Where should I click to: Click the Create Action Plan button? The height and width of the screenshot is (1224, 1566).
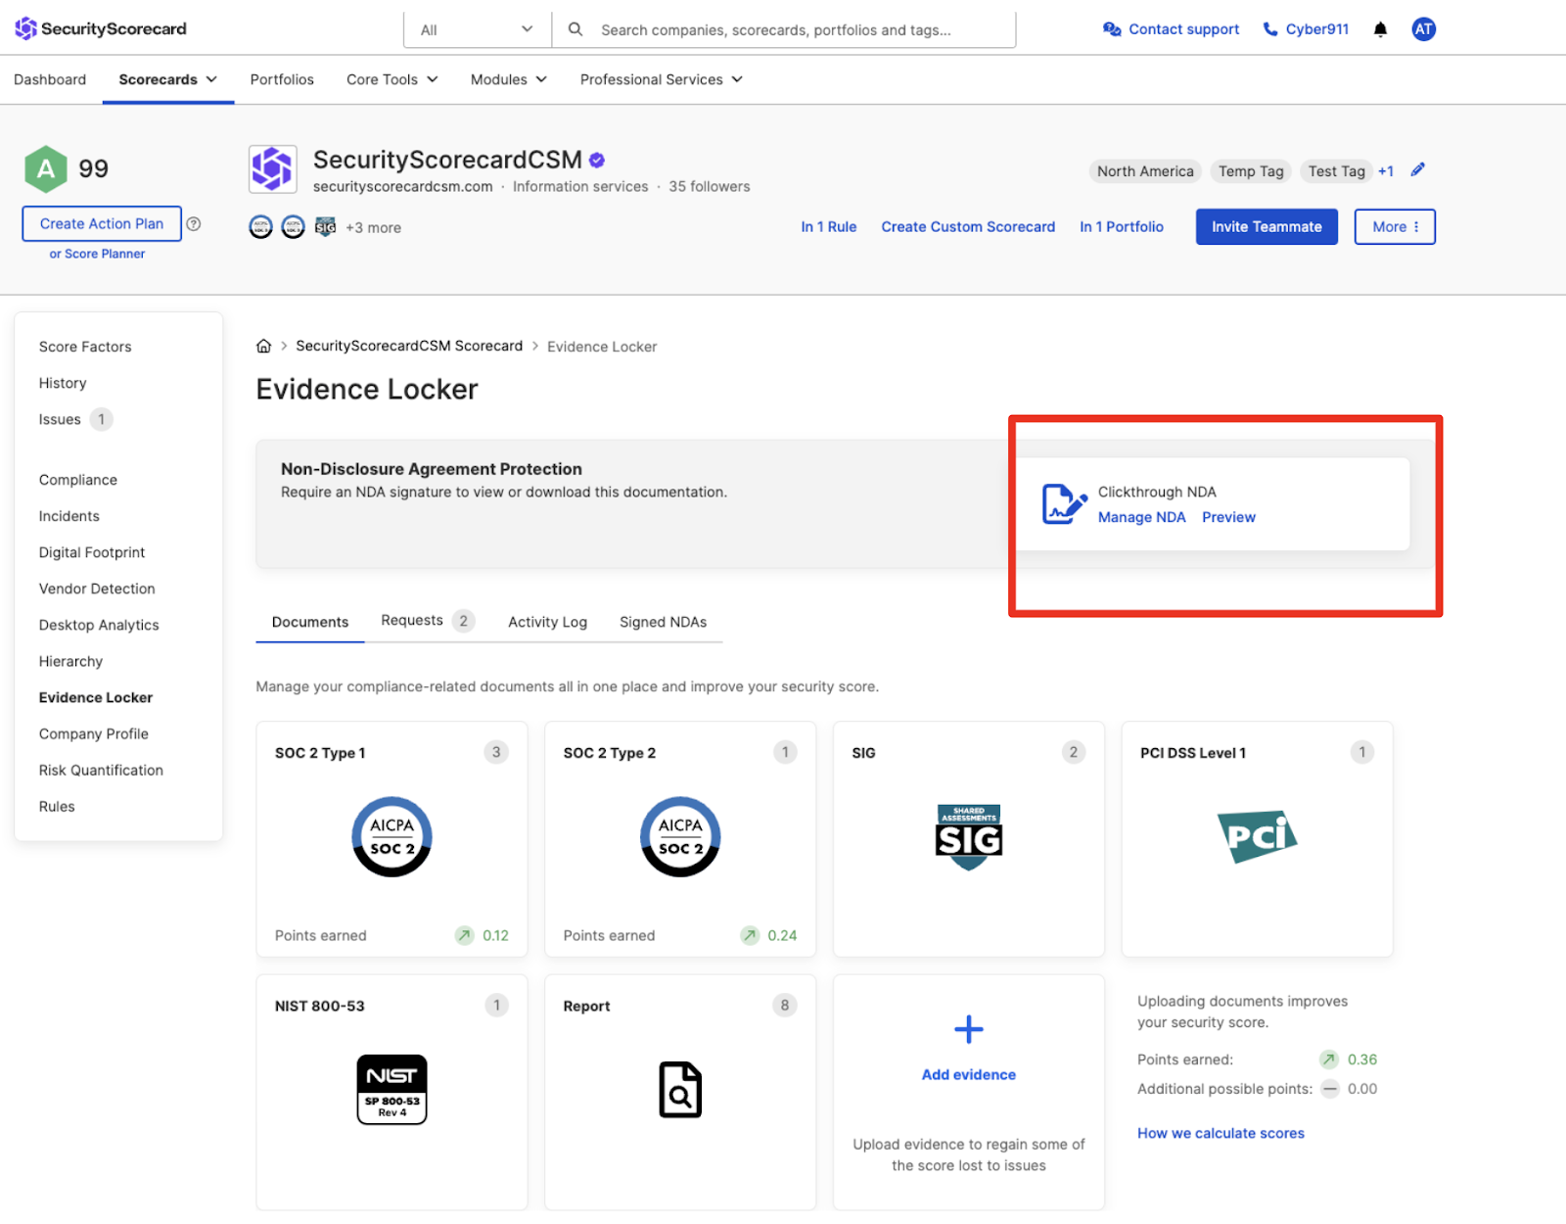[102, 223]
